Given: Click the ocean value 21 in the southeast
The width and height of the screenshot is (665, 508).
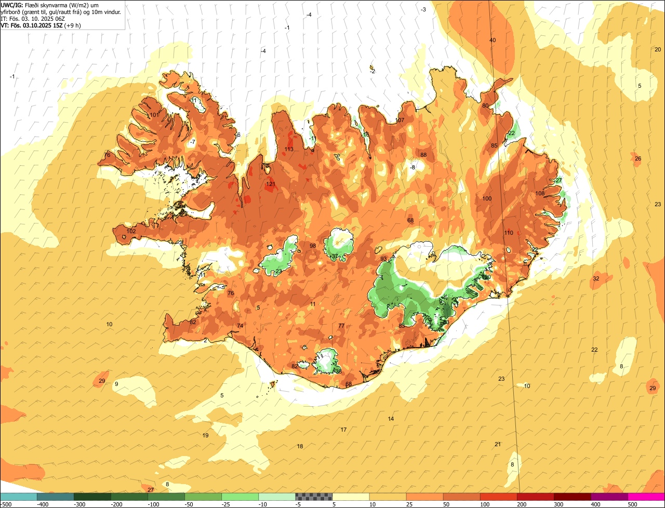Looking at the screenshot, I should pos(498,444).
